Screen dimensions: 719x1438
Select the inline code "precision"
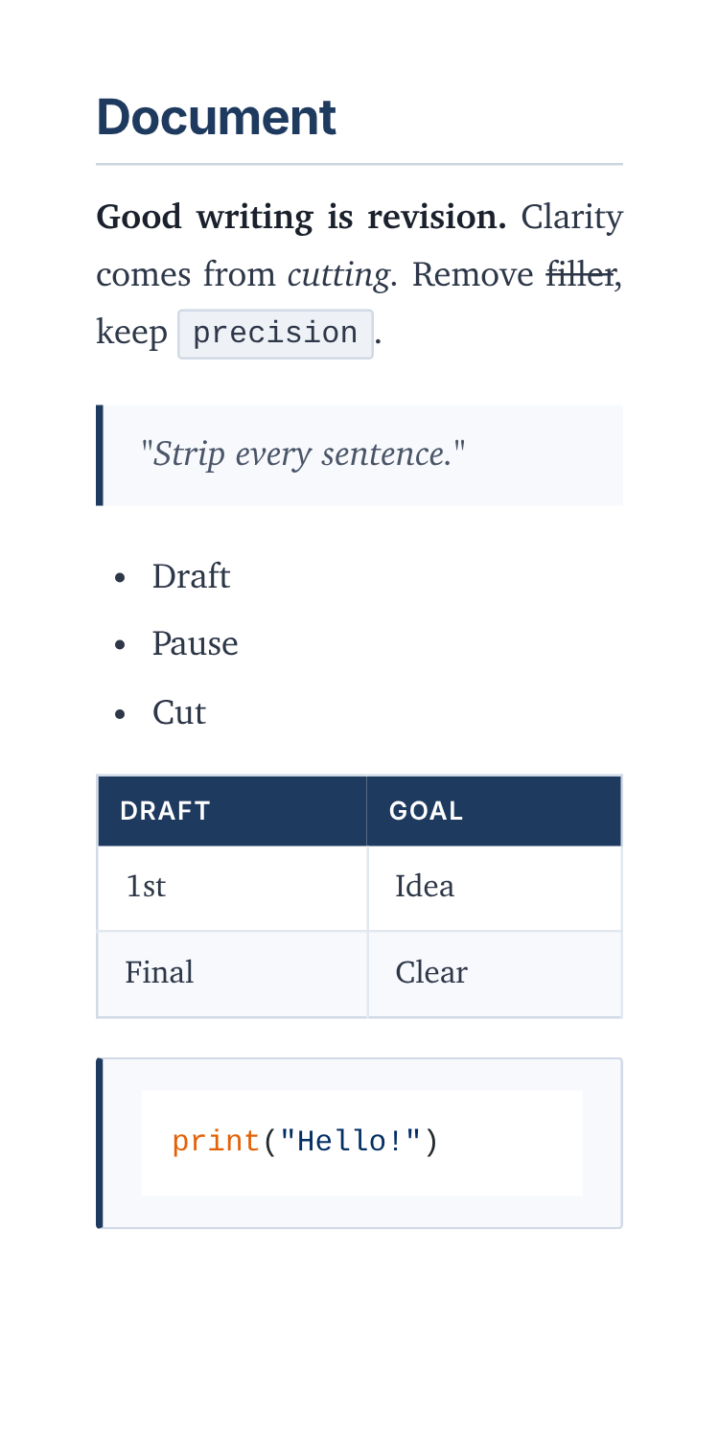[x=275, y=334]
